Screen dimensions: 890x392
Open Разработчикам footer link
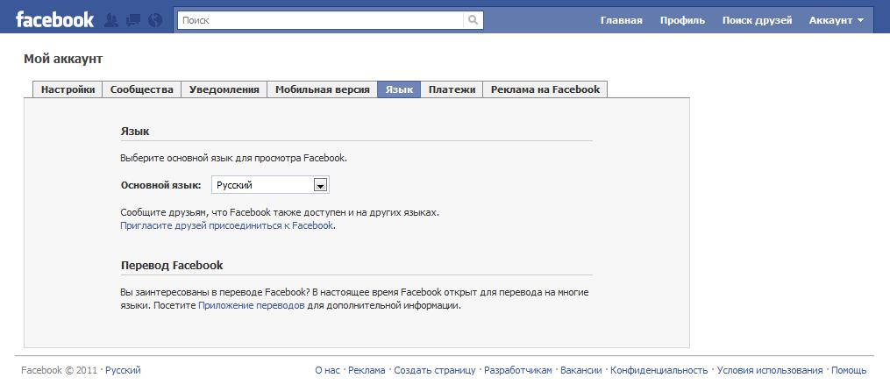coord(517,370)
